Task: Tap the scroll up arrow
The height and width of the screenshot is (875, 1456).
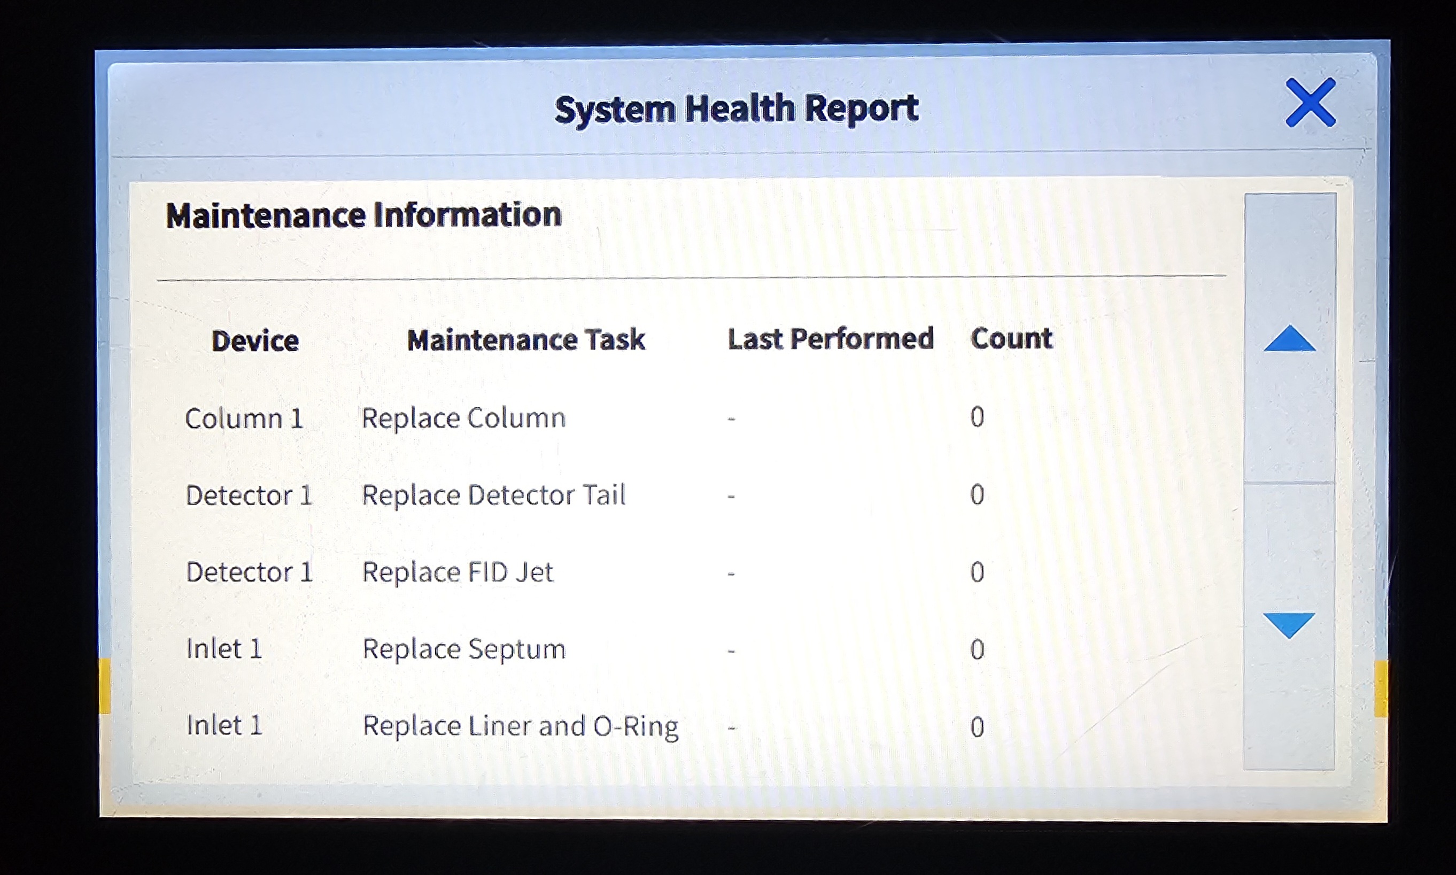Action: coord(1290,338)
